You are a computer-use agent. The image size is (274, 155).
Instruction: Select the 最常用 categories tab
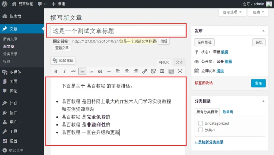point(228,112)
